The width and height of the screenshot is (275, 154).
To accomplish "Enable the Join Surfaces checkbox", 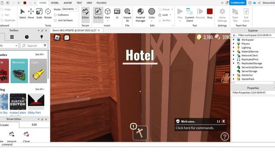I will pos(55,21).
